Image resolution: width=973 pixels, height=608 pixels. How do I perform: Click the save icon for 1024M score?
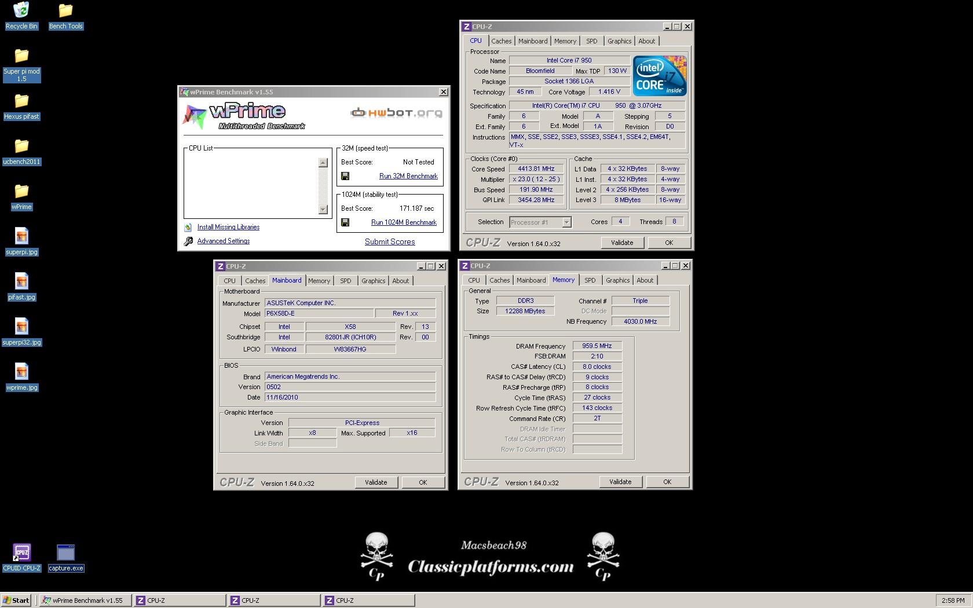tap(345, 222)
